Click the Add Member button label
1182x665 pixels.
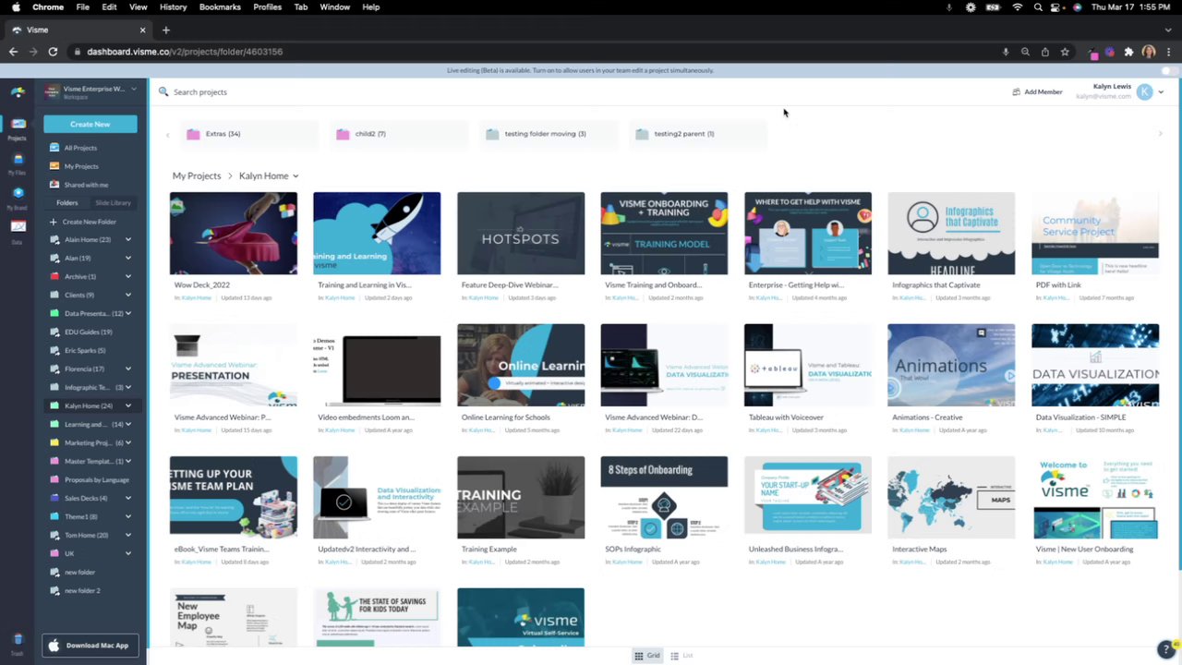coord(1043,92)
